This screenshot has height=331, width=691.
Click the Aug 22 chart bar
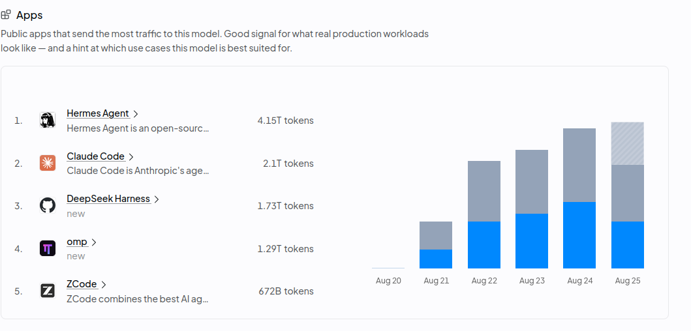click(x=484, y=214)
